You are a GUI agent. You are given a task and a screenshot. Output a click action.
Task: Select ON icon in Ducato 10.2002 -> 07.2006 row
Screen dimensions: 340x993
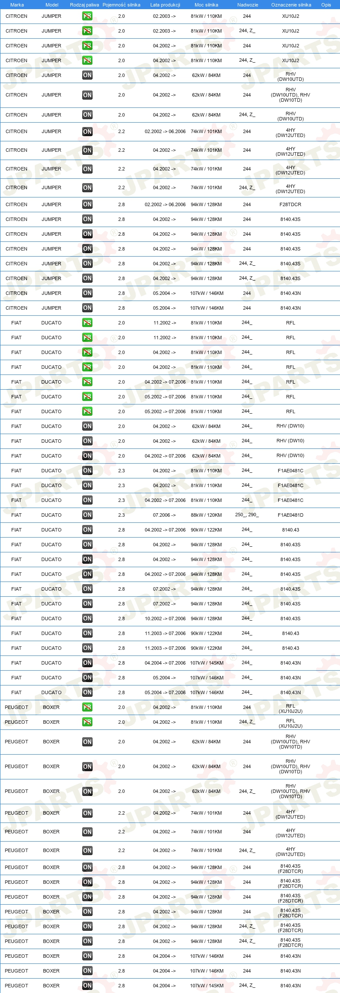click(x=87, y=619)
